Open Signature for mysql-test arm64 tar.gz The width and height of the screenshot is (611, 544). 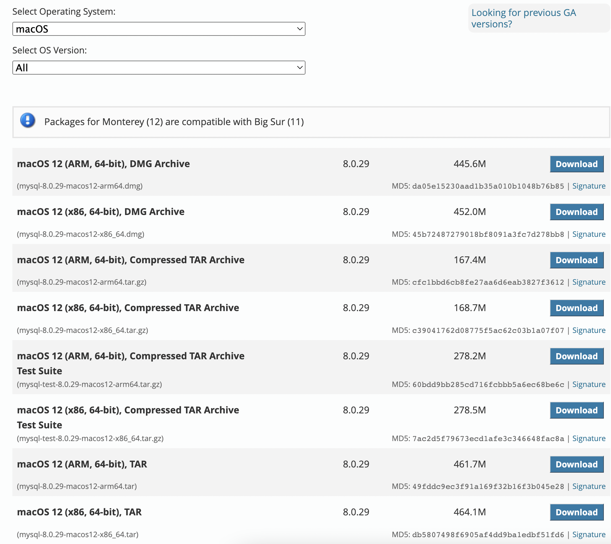(x=589, y=384)
